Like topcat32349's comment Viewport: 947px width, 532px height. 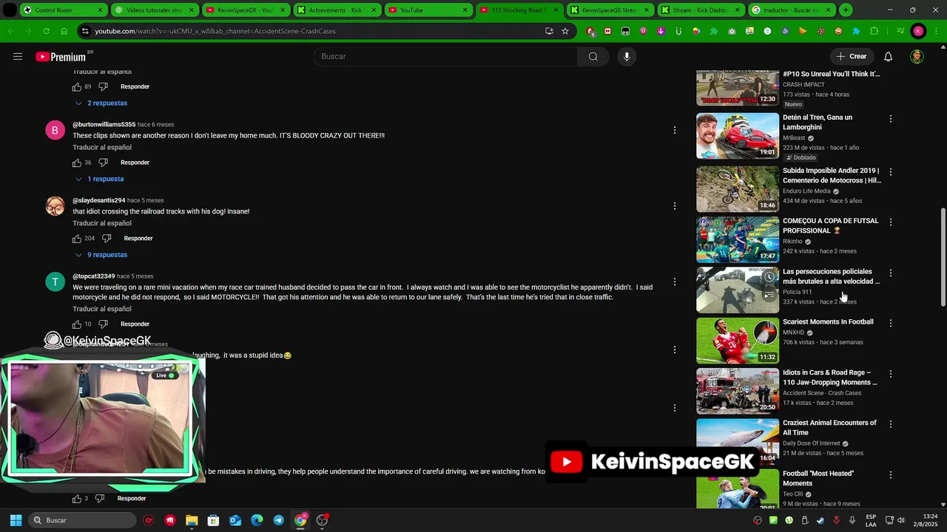[x=77, y=324]
